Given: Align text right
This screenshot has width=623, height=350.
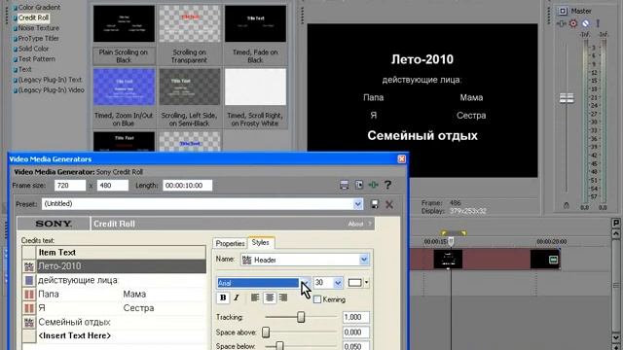Looking at the screenshot, I should point(283,297).
